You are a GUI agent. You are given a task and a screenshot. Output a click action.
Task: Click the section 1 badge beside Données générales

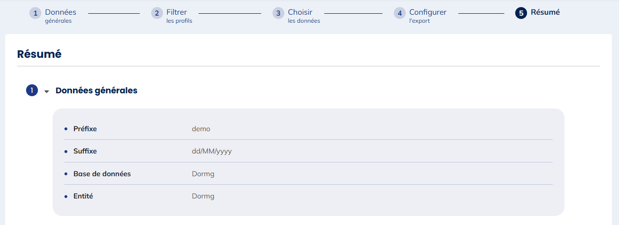pos(32,90)
